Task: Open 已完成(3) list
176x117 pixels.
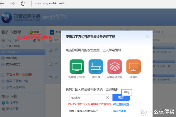Action: [23, 52]
